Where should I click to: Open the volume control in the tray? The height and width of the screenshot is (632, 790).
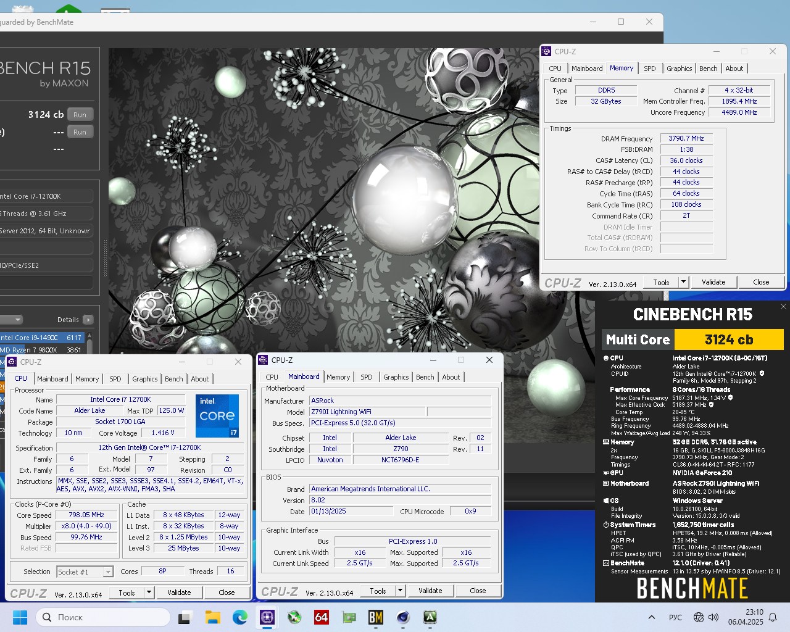(713, 617)
